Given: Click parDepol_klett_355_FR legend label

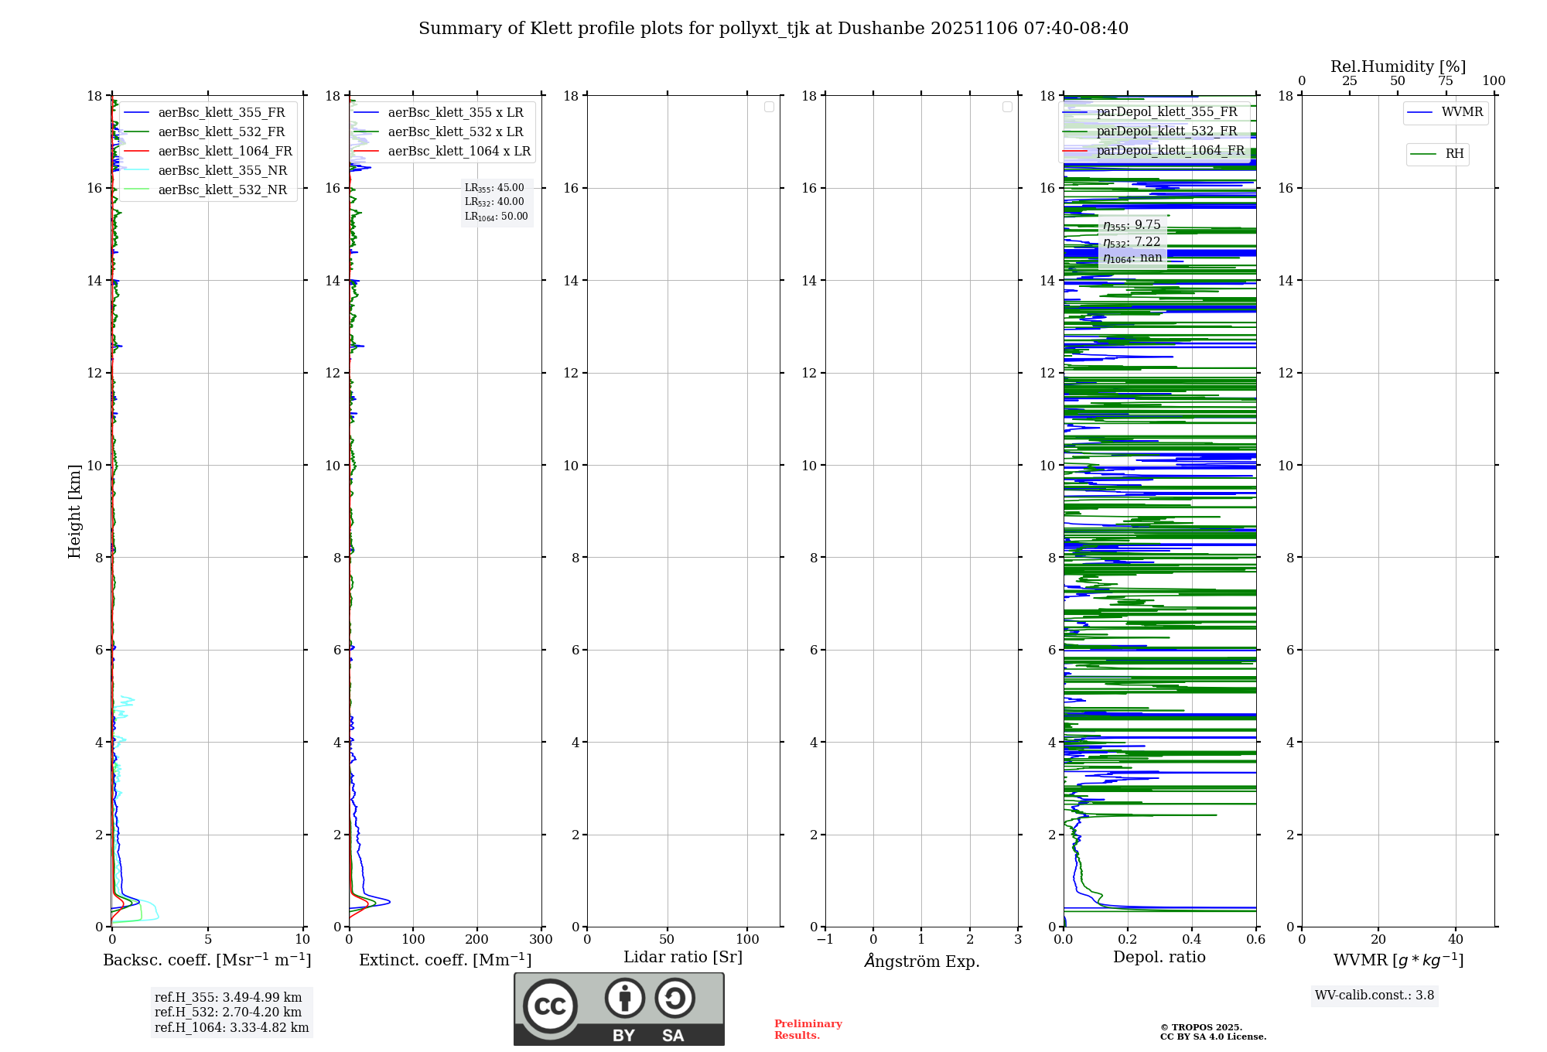Looking at the screenshot, I should [1166, 112].
